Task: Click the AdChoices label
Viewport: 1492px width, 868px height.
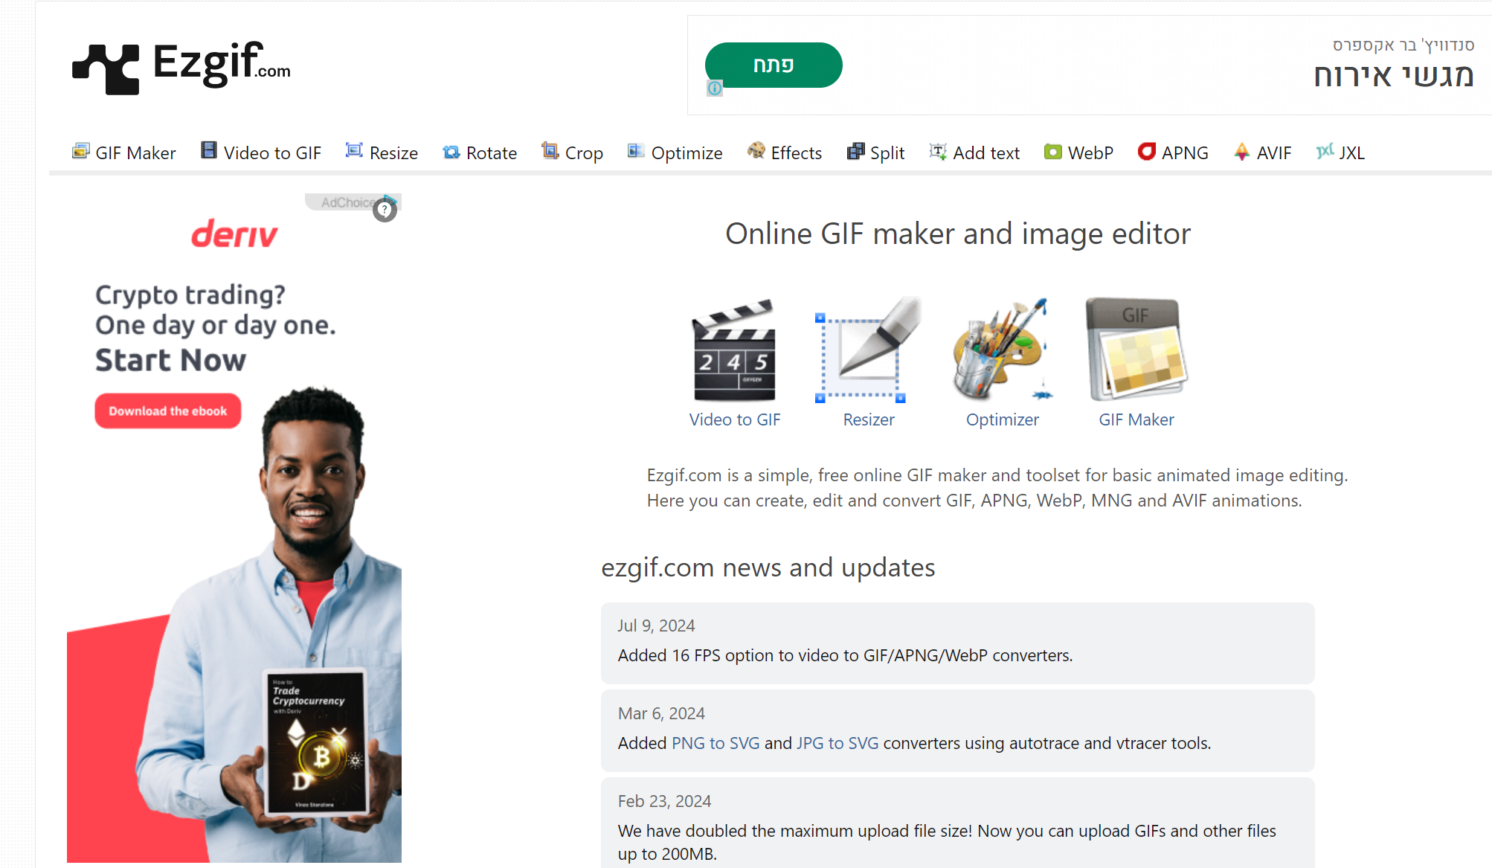Action: 348,202
